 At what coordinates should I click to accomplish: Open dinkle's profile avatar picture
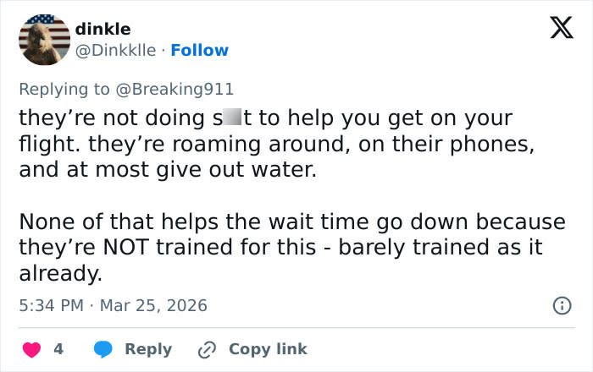click(45, 40)
